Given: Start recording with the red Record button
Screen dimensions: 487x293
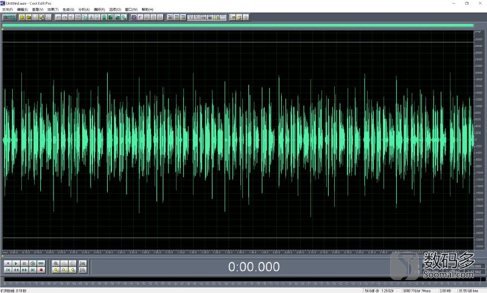Looking at the screenshot, I should pos(41,270).
